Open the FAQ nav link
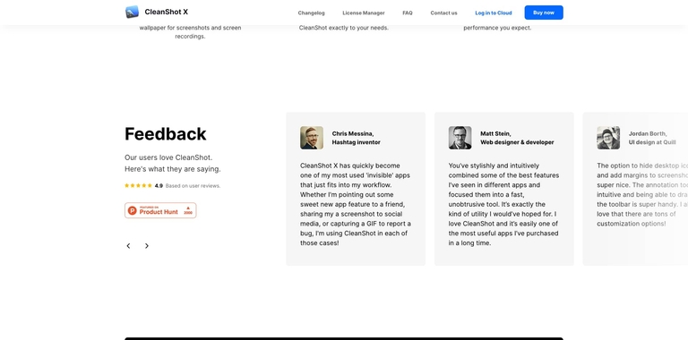Screen dimensions: 688x340 408,13
